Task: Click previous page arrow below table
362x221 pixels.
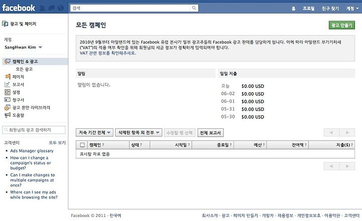Action: tap(331, 166)
